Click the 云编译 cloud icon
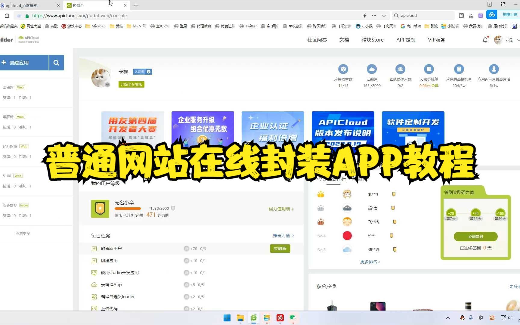This screenshot has width=520, height=325. pyautogui.click(x=372, y=69)
